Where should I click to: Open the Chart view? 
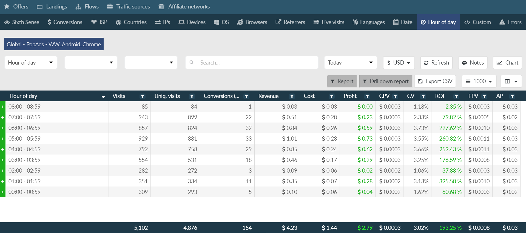(x=507, y=63)
